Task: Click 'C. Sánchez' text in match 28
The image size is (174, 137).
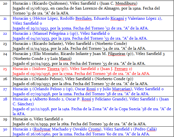Action: 23,104
